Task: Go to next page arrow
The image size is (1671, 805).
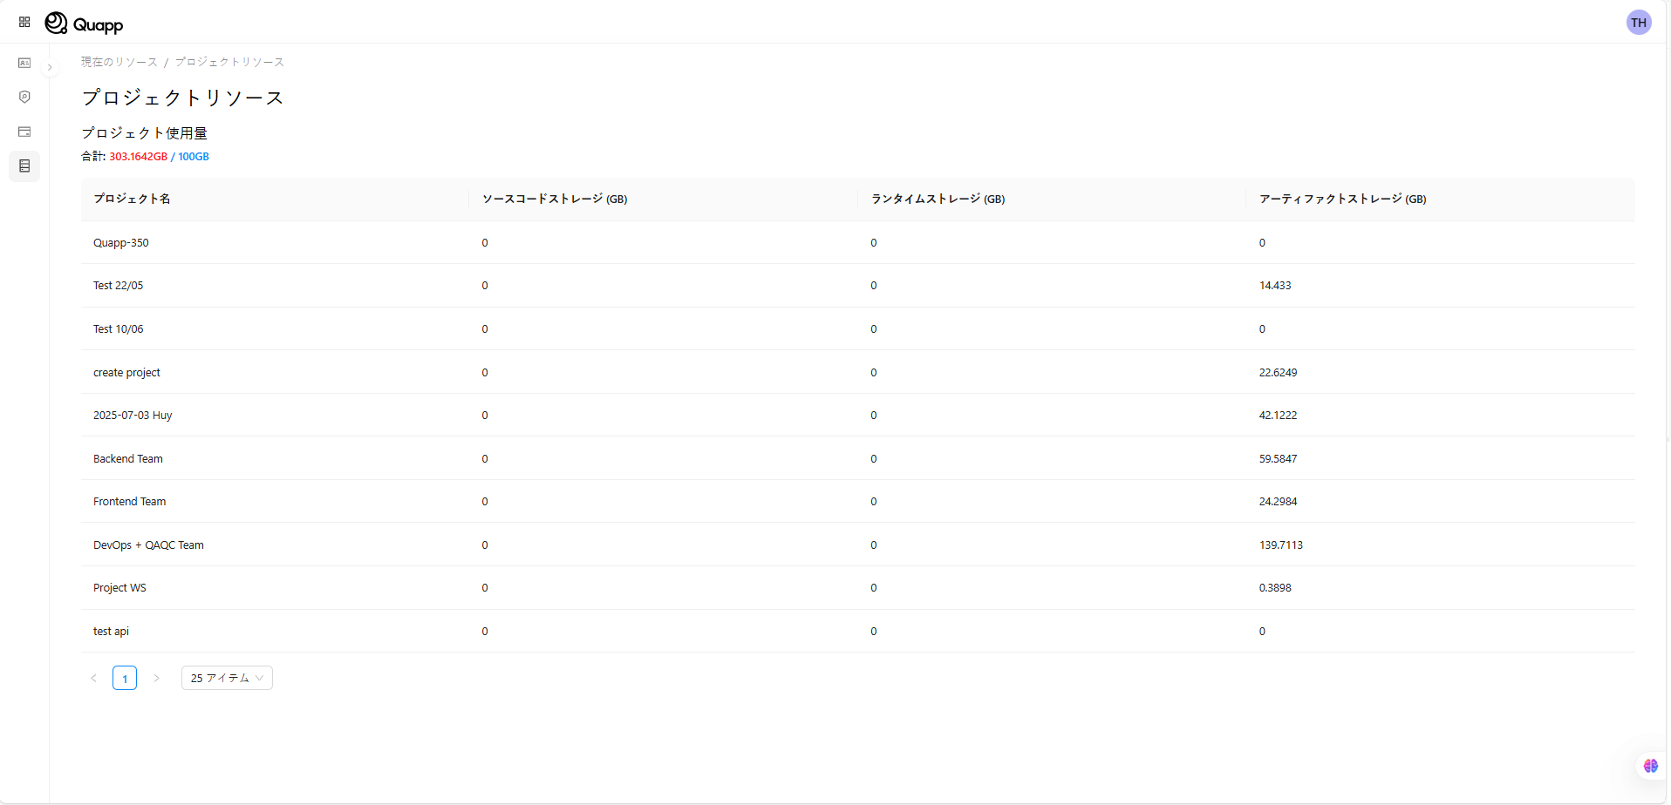Action: coord(156,678)
